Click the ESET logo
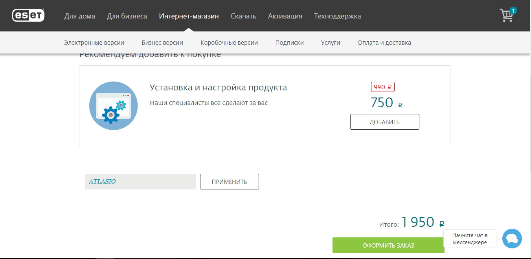 (x=28, y=15)
